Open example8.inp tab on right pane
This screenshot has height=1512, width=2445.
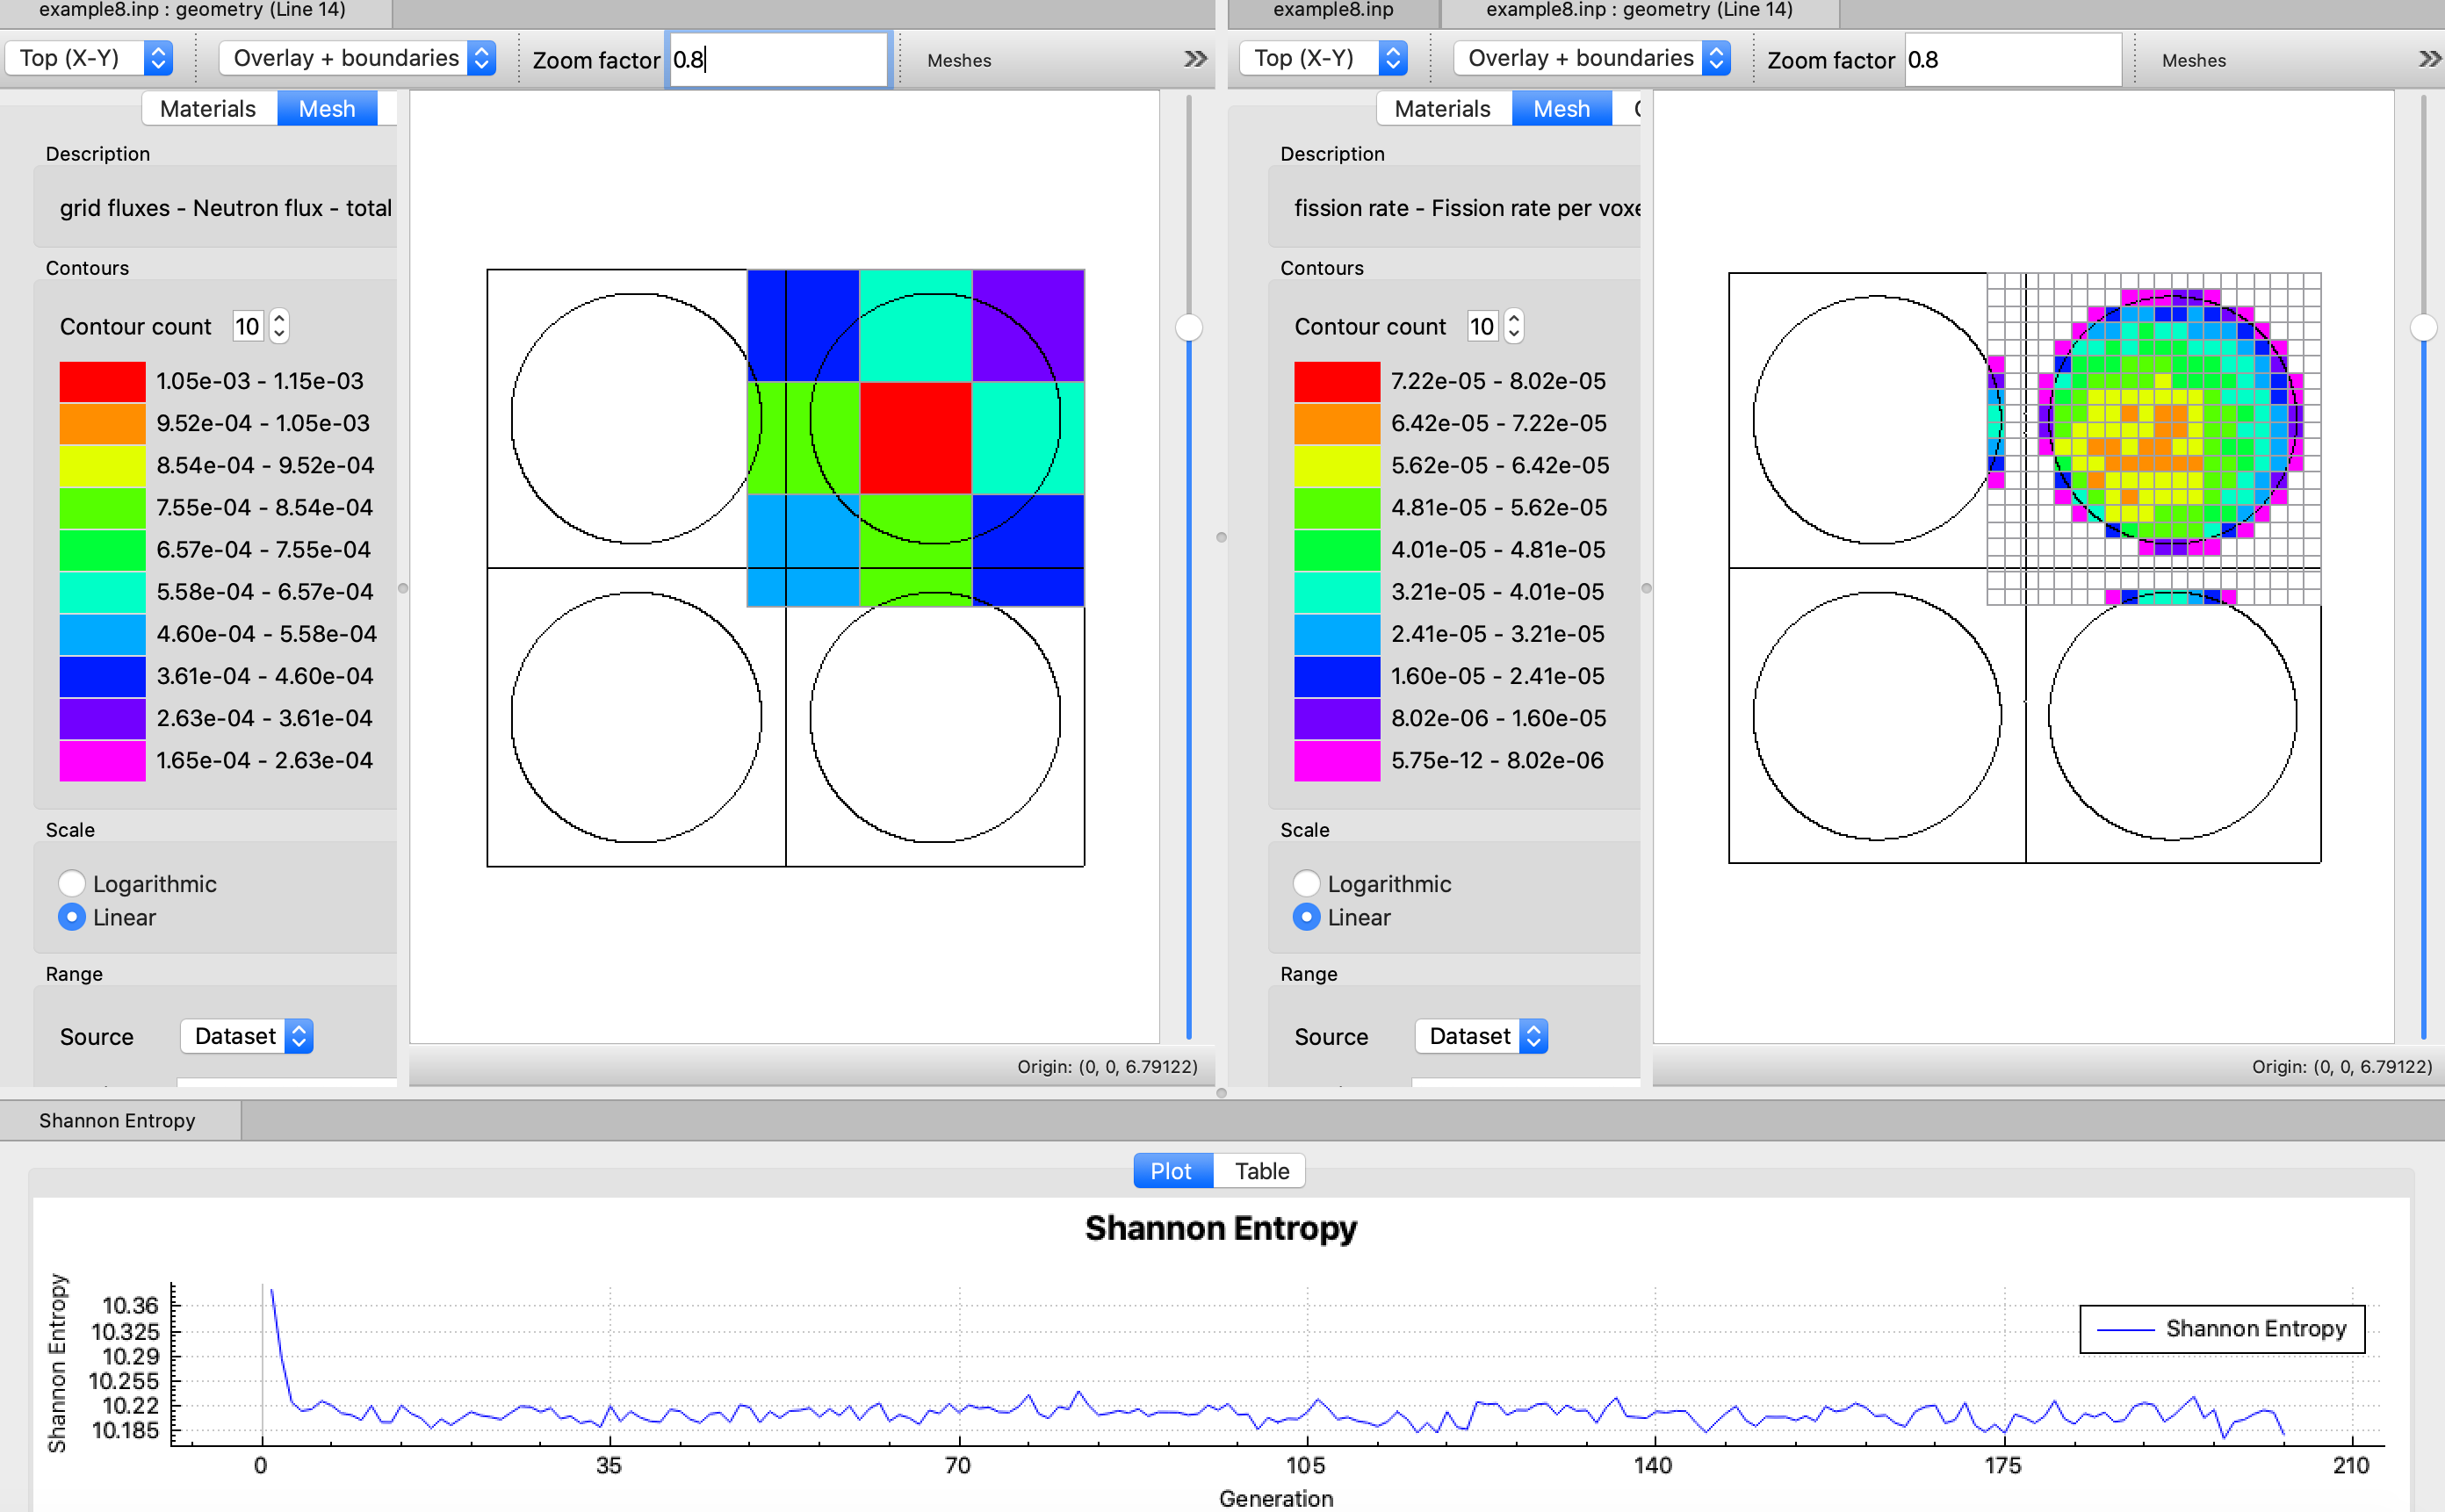click(x=1332, y=10)
